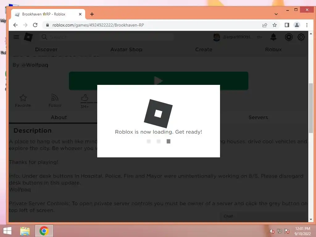Open the Windows Start button
Screen dimensions: 316x237
7,231
